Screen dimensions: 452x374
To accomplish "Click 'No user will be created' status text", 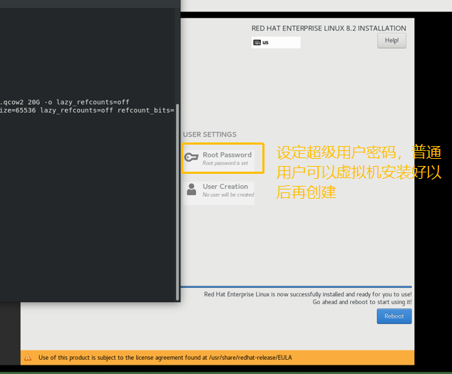I will pyautogui.click(x=228, y=194).
